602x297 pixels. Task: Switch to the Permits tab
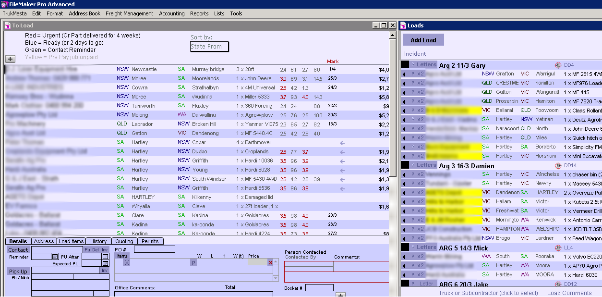(150, 241)
